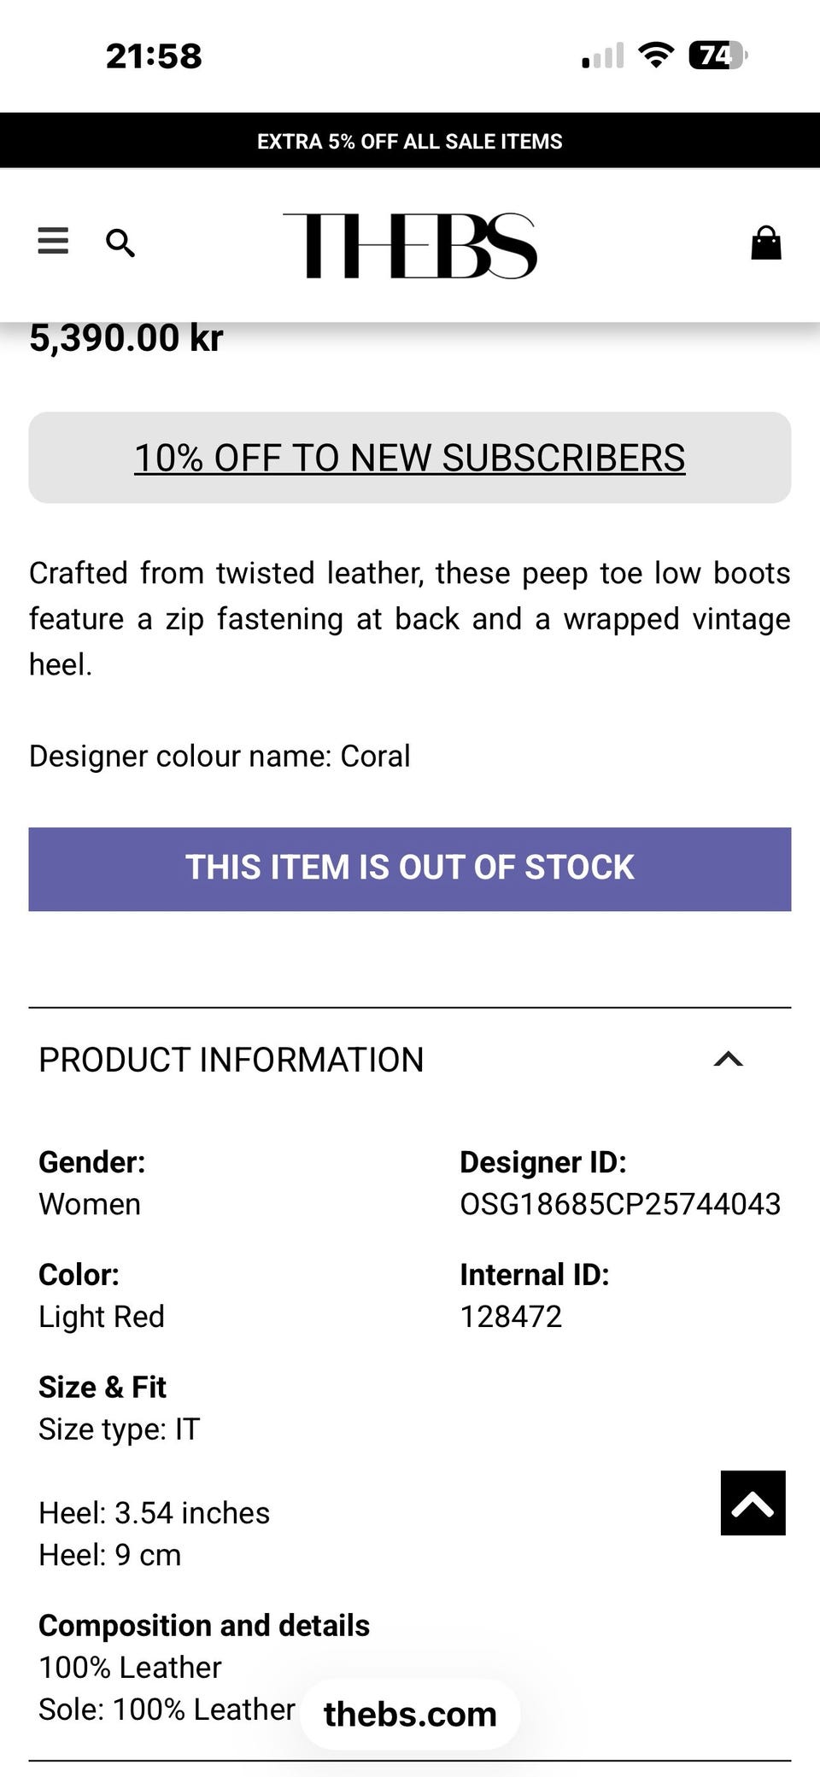Screen dimensions: 820x1777
Task: Tap the out of stock button
Action: [410, 868]
